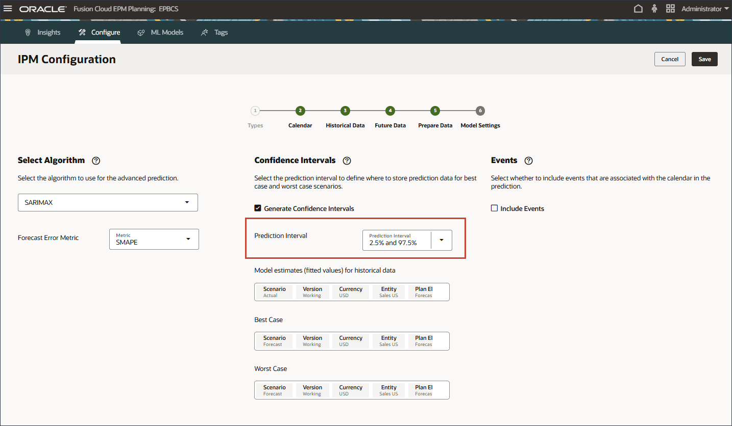Edit Entity in Best Case row
The width and height of the screenshot is (732, 426).
tap(388, 341)
